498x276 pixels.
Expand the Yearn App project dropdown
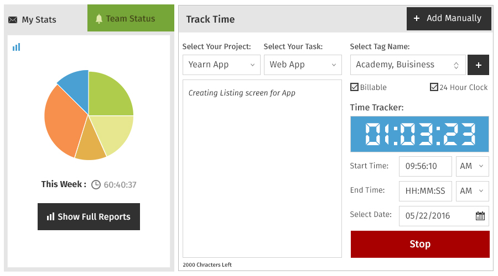click(x=221, y=65)
